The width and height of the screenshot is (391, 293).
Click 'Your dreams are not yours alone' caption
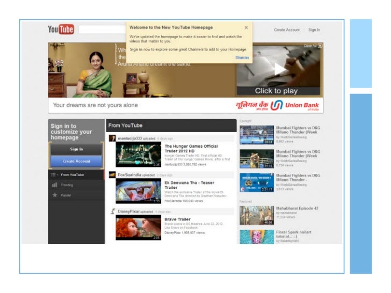(x=95, y=105)
